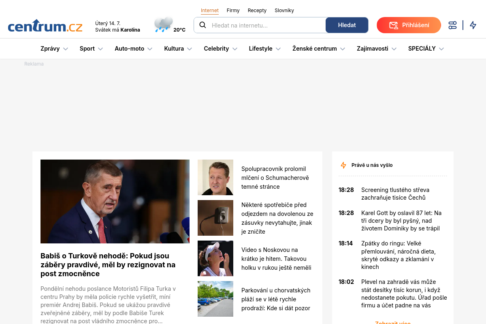Select the Slovníky search tab
The width and height of the screenshot is (486, 324).
tap(284, 11)
